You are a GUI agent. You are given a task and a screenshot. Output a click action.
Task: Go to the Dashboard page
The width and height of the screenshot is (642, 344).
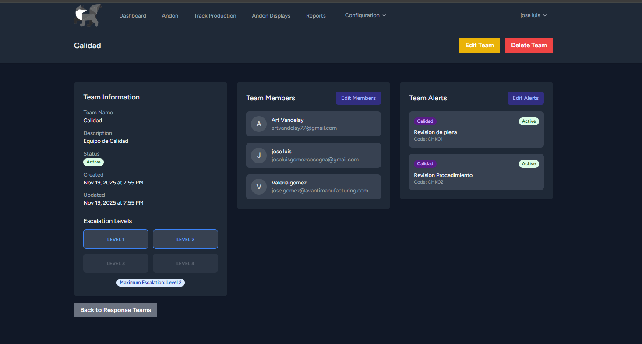point(133,16)
